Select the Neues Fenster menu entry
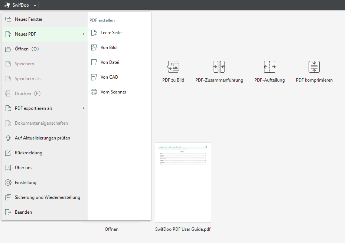The image size is (345, 243). pos(45,19)
